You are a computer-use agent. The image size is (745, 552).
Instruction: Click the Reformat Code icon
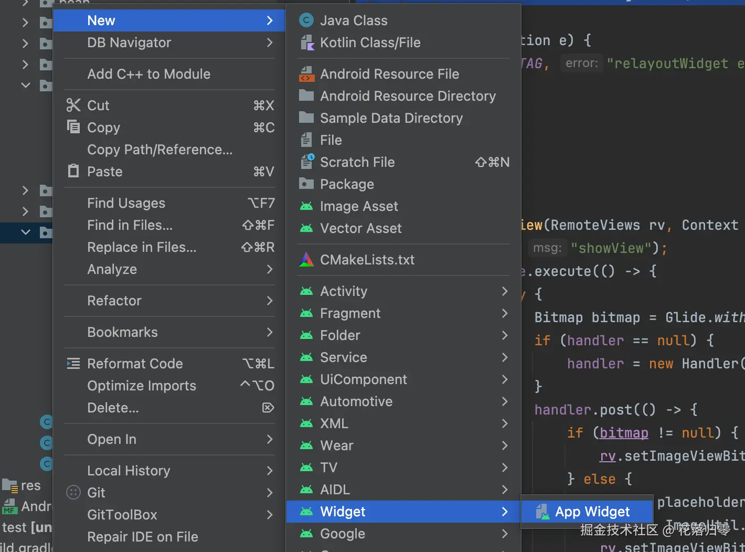pos(73,364)
